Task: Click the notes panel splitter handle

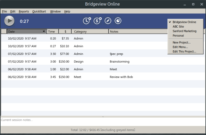Action: pyautogui.click(x=103, y=117)
